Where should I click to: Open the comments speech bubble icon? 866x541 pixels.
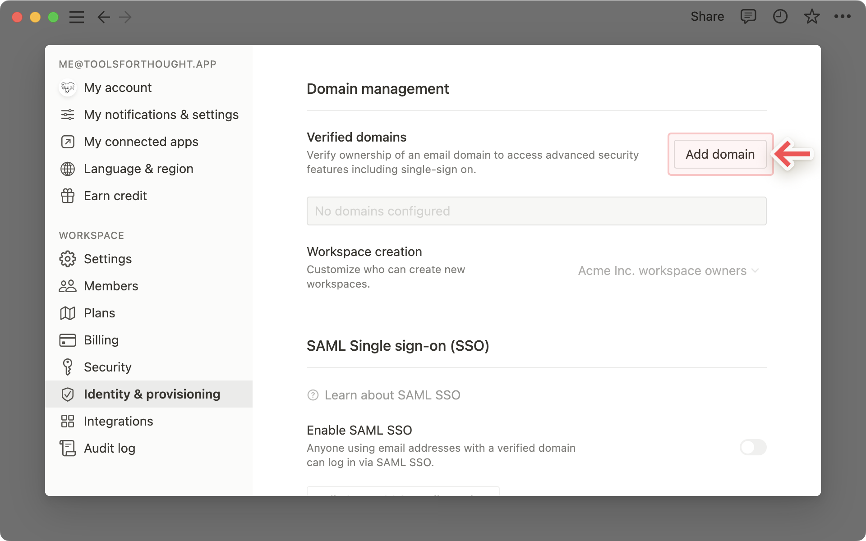(748, 17)
